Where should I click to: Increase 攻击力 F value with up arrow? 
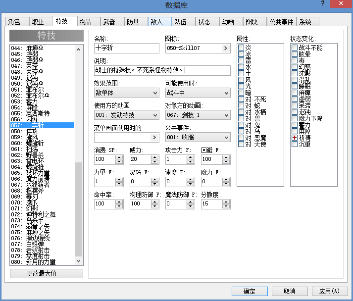tap(191, 157)
